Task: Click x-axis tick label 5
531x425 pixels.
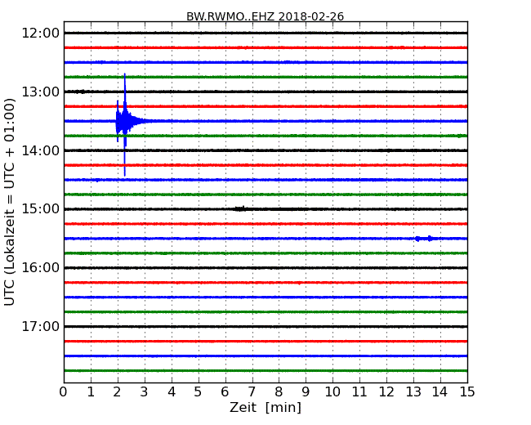Action: [x=199, y=391]
